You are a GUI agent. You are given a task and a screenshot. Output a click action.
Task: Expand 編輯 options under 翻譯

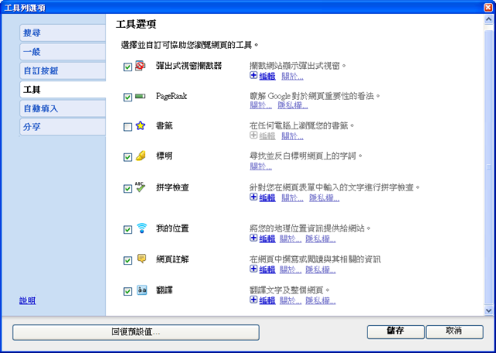[263, 300]
